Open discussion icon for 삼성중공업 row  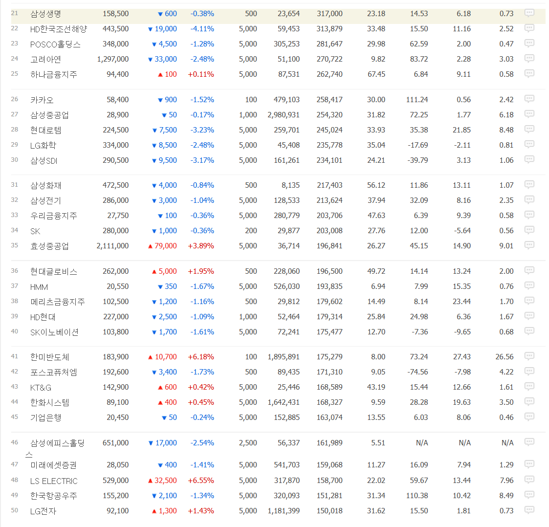click(529, 114)
